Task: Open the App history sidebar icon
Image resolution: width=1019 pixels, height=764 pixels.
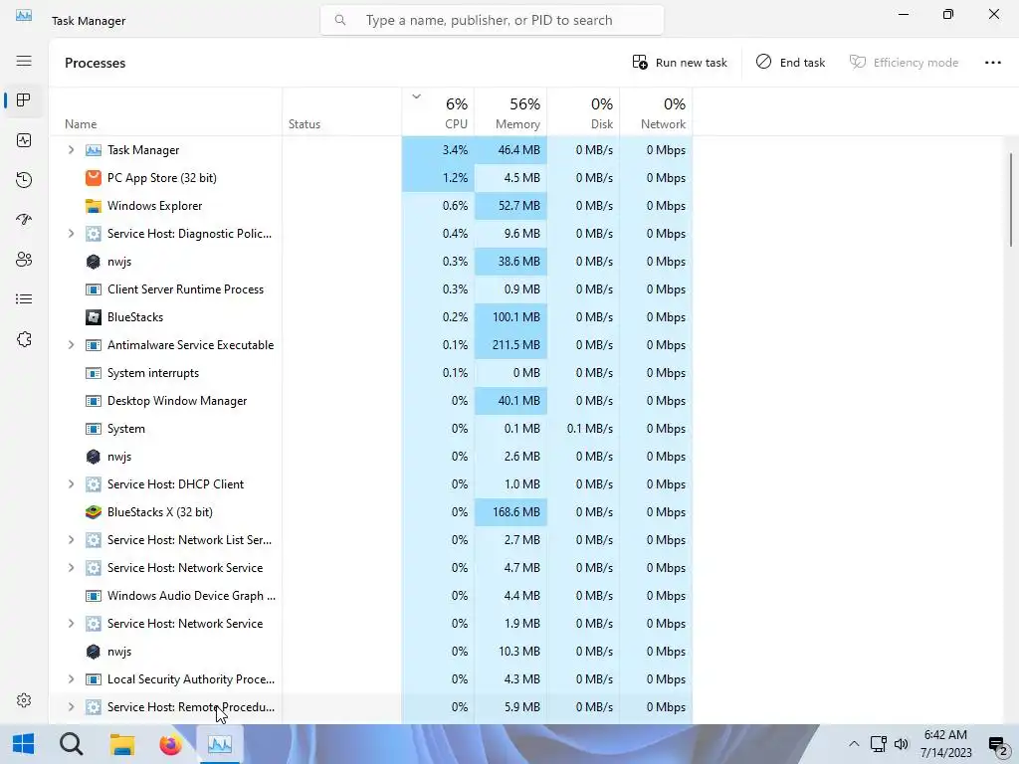Action: (x=24, y=180)
